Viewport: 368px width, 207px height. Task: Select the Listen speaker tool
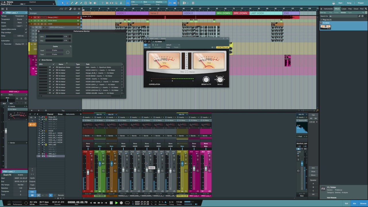tap(95, 3)
